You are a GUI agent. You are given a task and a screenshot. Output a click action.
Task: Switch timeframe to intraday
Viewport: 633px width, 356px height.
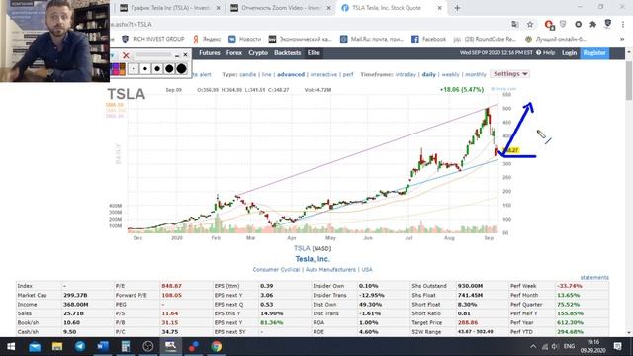[406, 75]
